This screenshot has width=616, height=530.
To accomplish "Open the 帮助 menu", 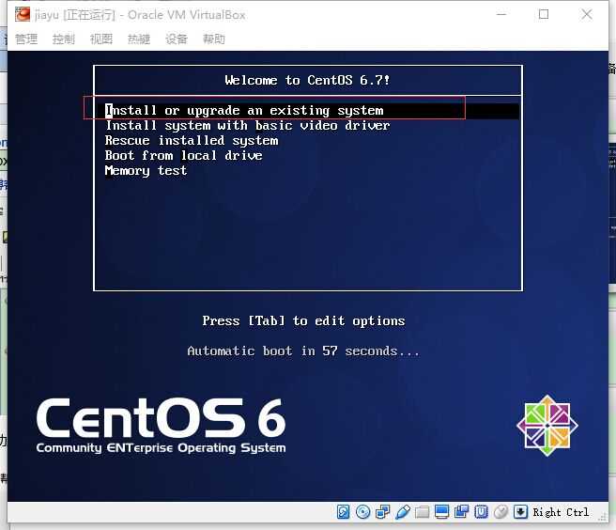I will (214, 39).
